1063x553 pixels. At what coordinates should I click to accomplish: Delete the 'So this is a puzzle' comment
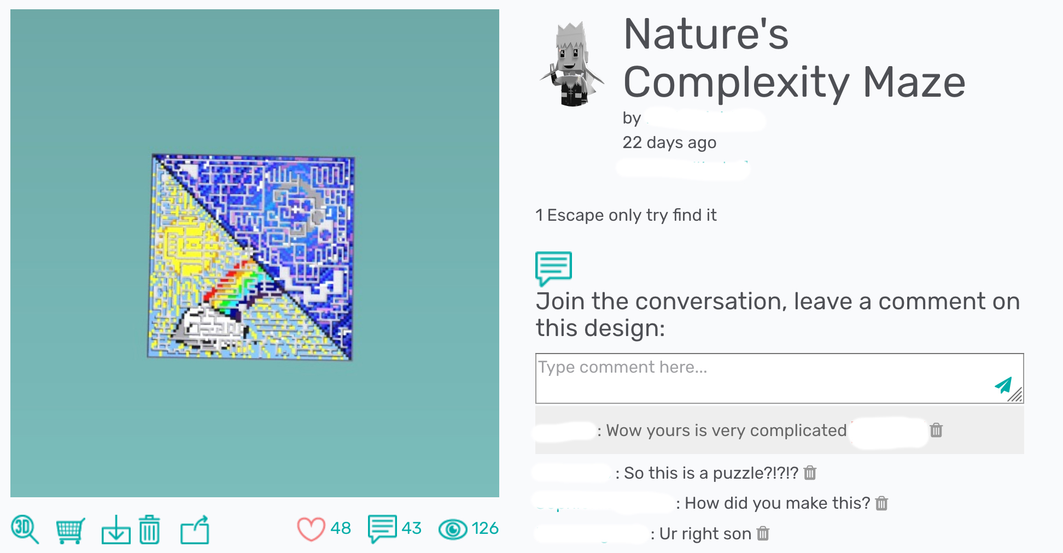(x=810, y=473)
